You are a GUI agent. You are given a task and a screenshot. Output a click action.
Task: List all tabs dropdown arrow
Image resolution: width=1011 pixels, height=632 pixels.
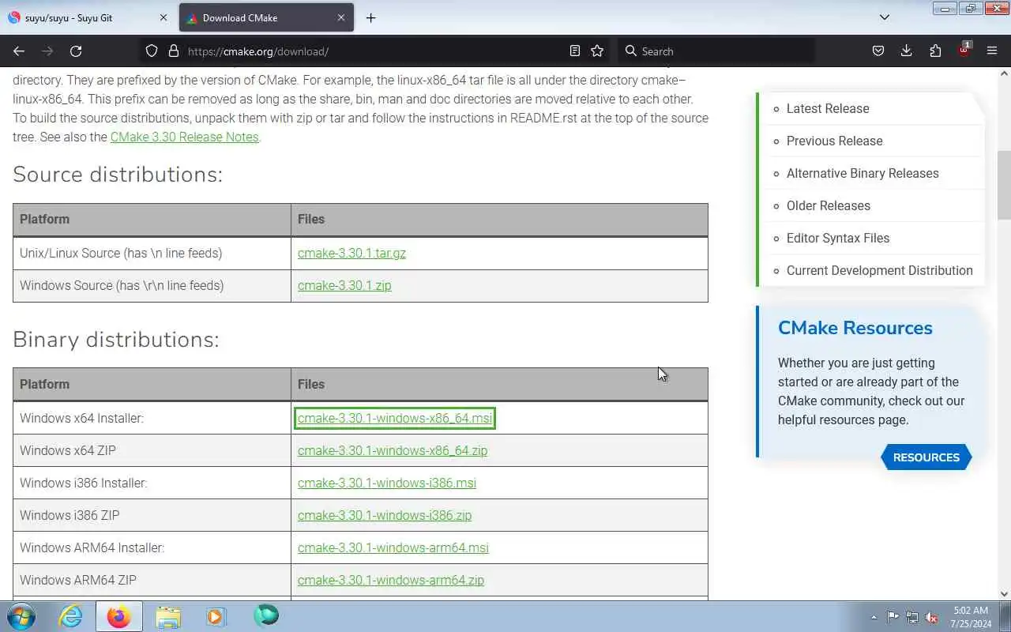pos(885,17)
